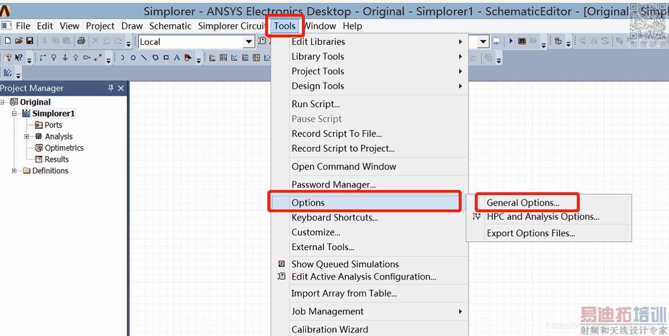The height and width of the screenshot is (336, 669).
Task: Select the Polygon drawing tool
Action: coord(156,58)
